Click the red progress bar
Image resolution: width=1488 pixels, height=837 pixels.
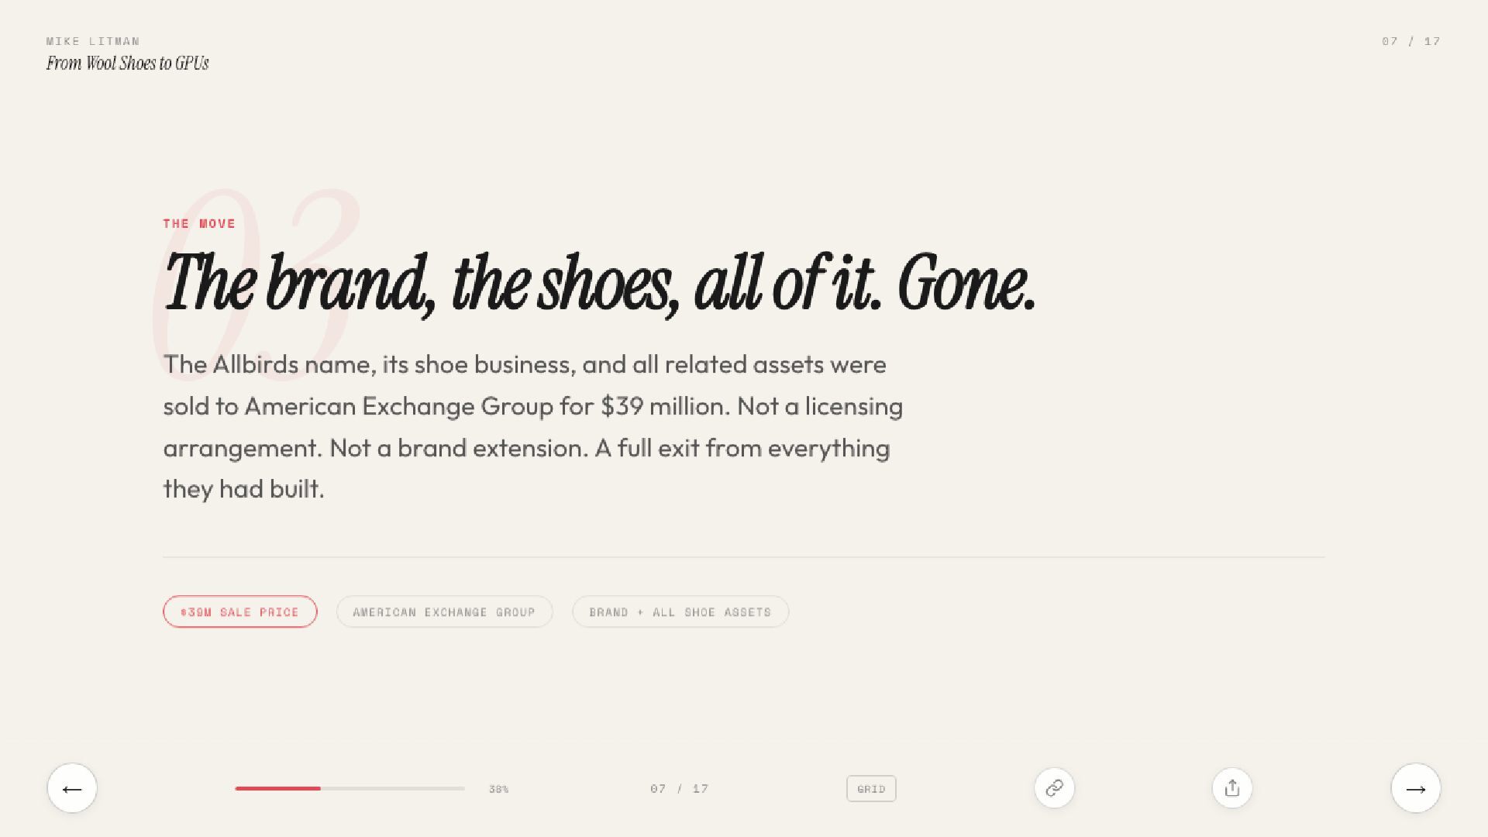pyautogui.click(x=277, y=788)
